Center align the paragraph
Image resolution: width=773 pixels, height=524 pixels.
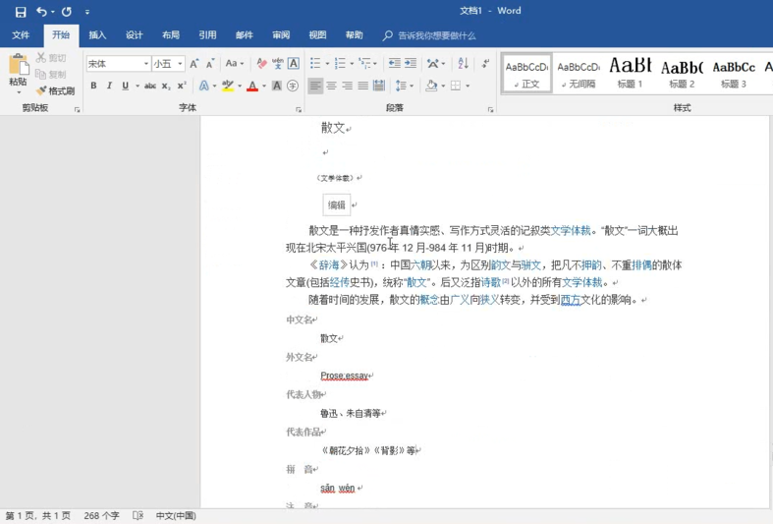click(x=331, y=87)
